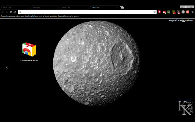Open the dark green extension with 9+ badge
The height and width of the screenshot is (122, 195).
pos(174,12)
